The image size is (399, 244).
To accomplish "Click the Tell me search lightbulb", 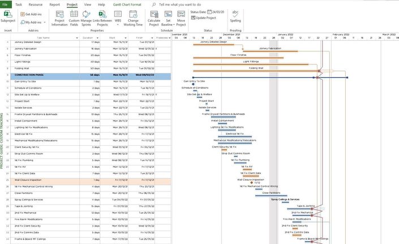I will pyautogui.click(x=154, y=5).
